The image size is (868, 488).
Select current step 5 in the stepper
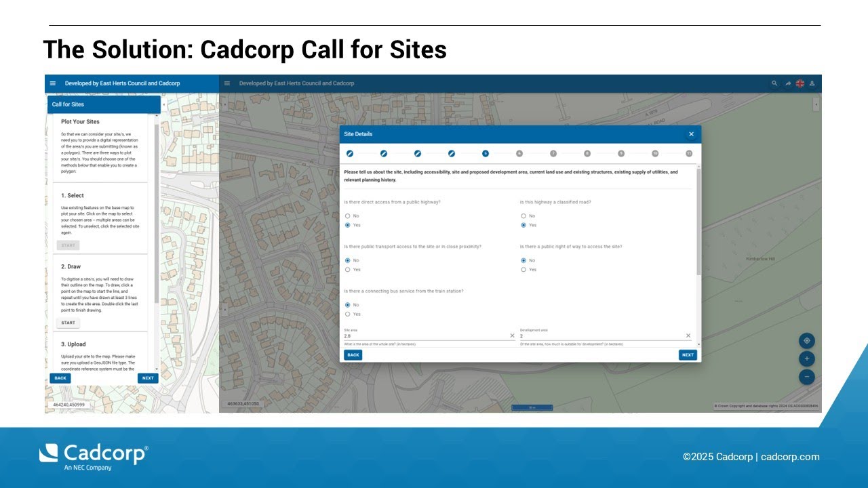[x=486, y=154]
